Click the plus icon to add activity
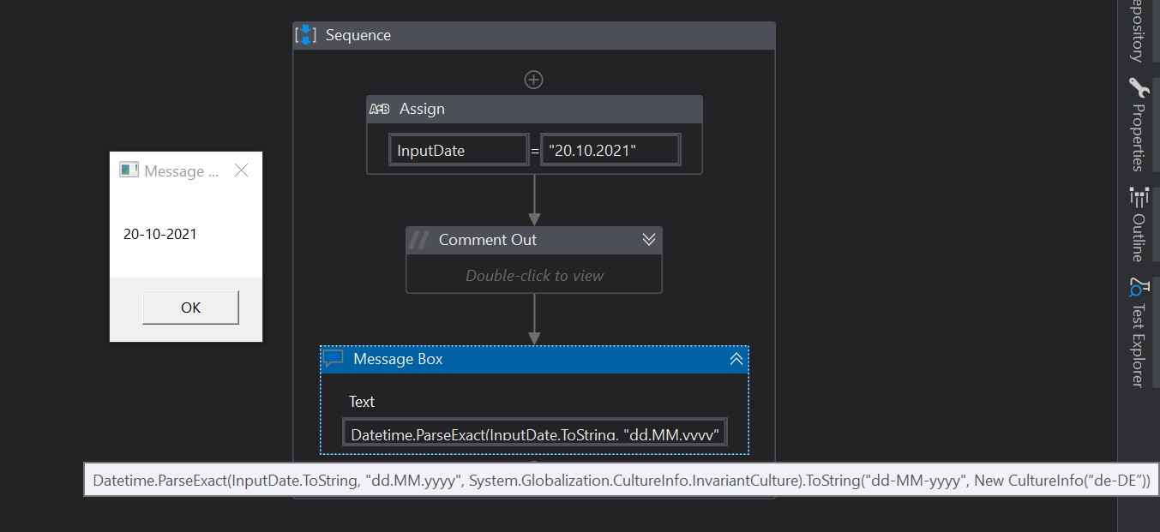 pyautogui.click(x=534, y=80)
